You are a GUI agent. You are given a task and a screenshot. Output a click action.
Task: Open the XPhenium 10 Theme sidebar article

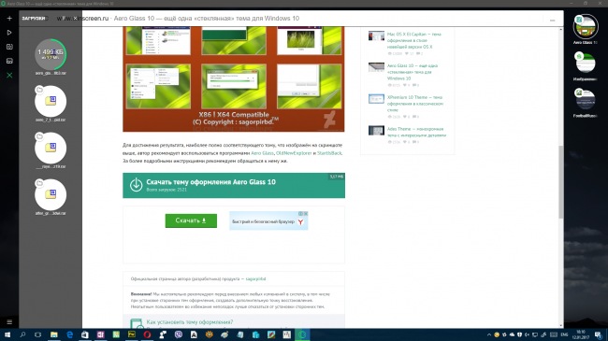coord(414,104)
